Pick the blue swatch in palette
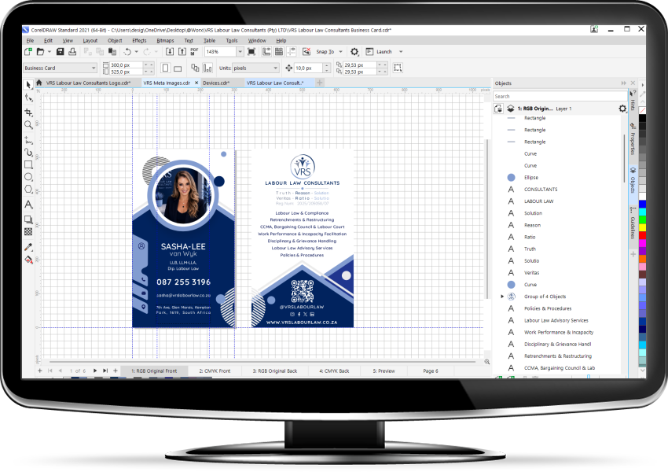Image resolution: width=668 pixels, height=472 pixels. (642, 205)
